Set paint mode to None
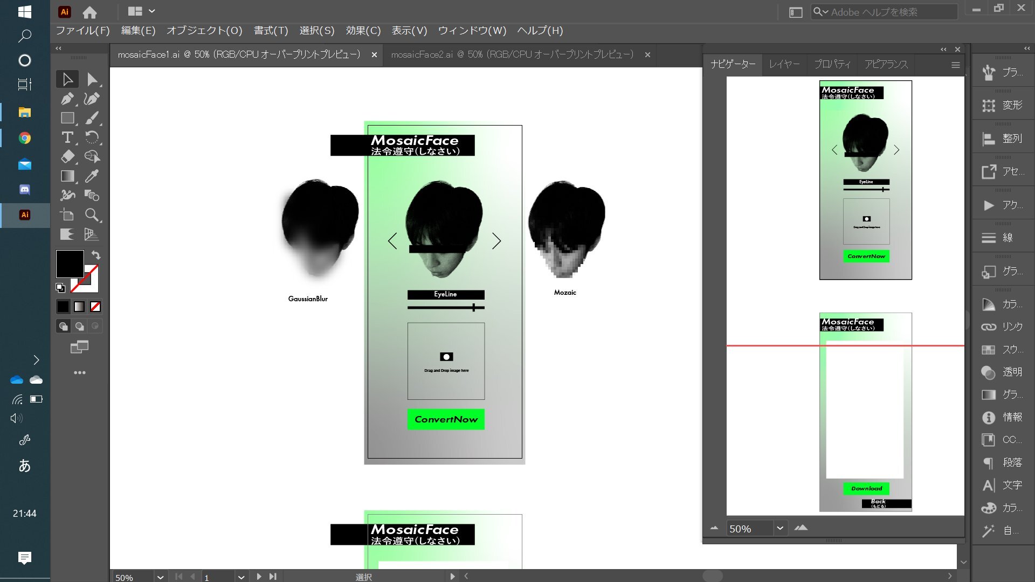The image size is (1035, 582). point(95,307)
